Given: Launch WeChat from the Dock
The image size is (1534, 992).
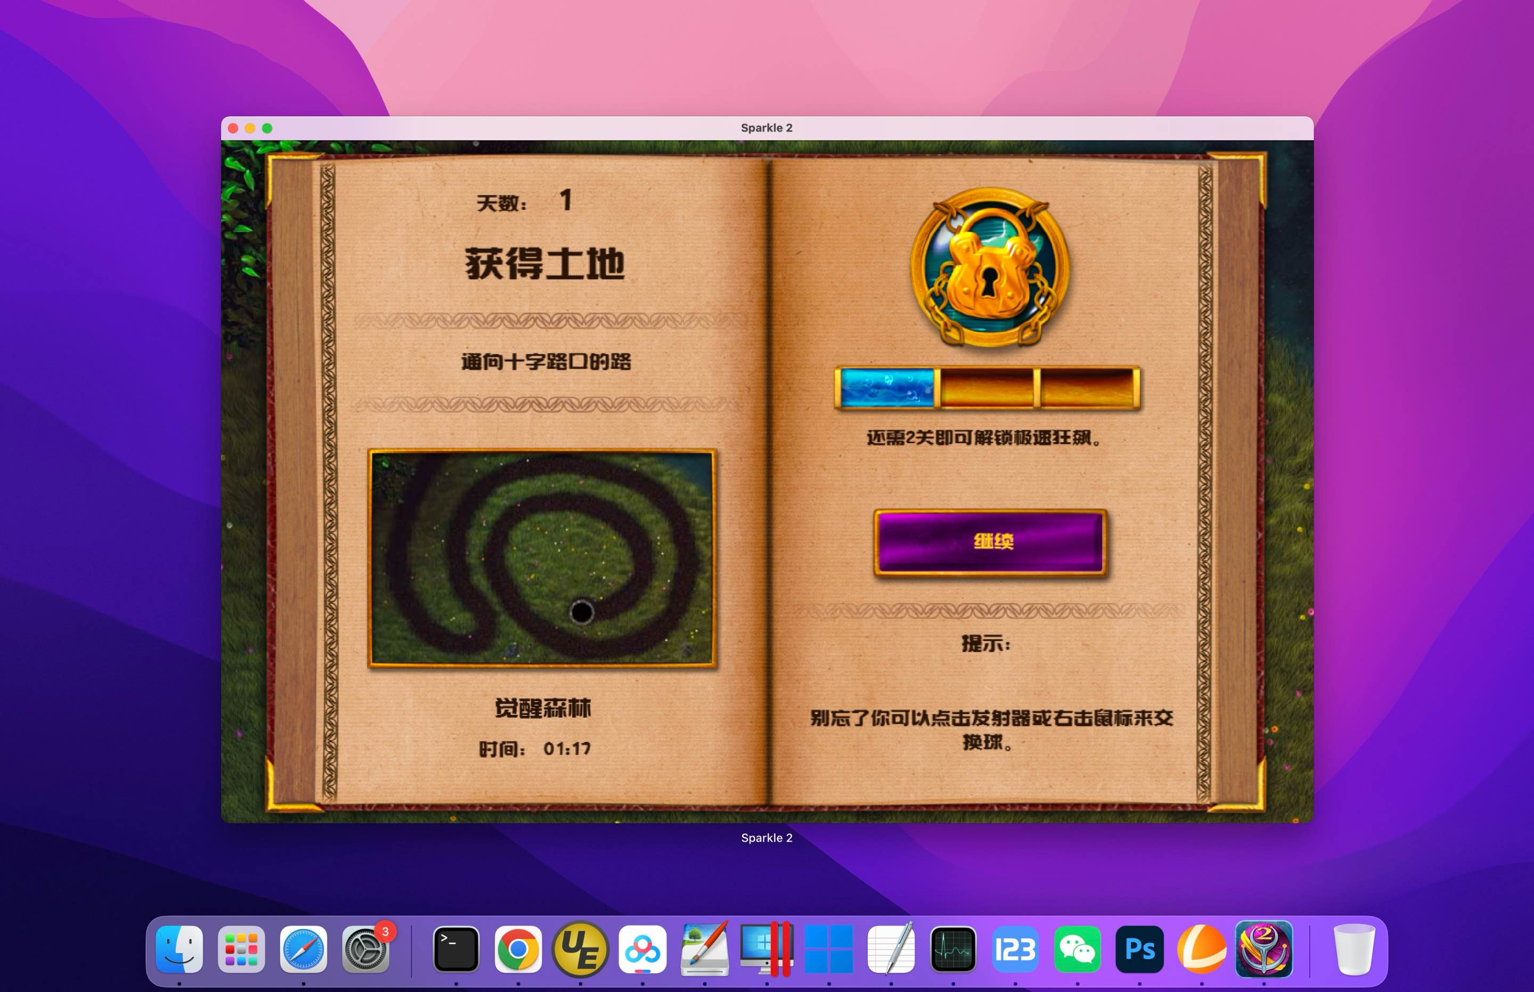Looking at the screenshot, I should point(1078,949).
